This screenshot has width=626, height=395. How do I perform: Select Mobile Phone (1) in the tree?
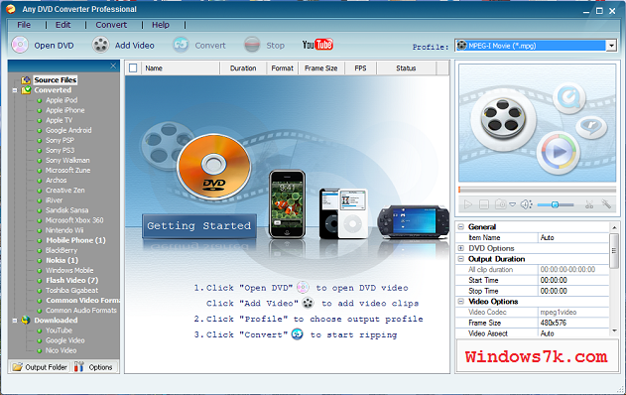click(x=75, y=240)
